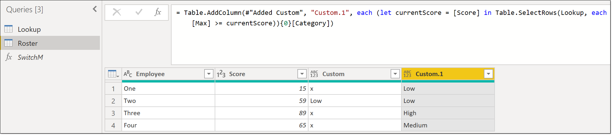The width and height of the screenshot is (612, 135).
Task: Click inside the formula bar text
Action: pos(391,34)
